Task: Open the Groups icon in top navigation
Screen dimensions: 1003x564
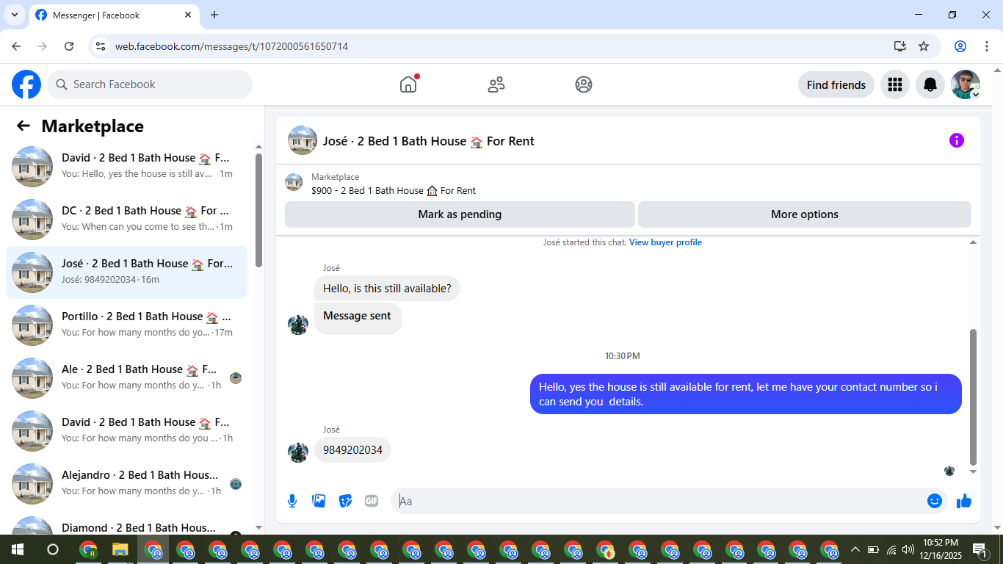Action: coord(584,84)
